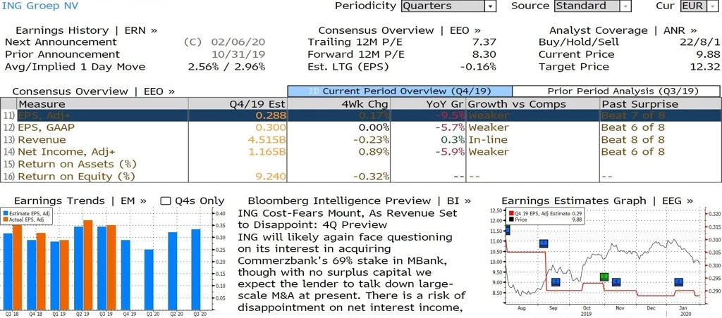Click the orange Actual EPS legend swatch
The image size is (722, 318).
click(6, 220)
